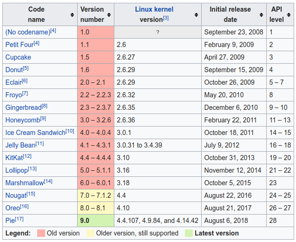The image size is (296, 242).
Task: Select date October 18, 2011
Action: 229,133
